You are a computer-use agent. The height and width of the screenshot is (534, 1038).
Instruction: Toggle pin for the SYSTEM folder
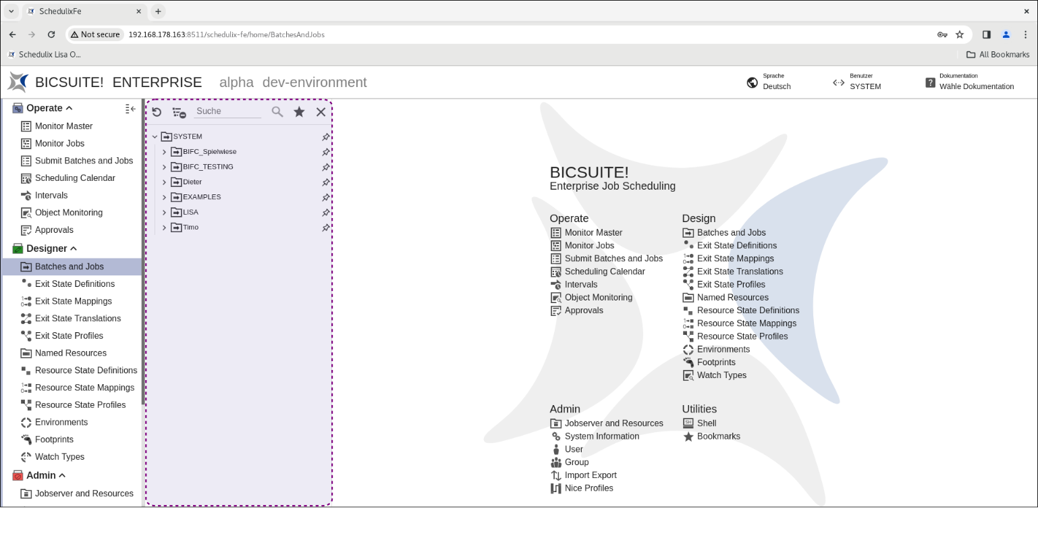(325, 137)
